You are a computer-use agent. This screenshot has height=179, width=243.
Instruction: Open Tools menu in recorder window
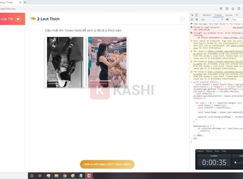217,151
